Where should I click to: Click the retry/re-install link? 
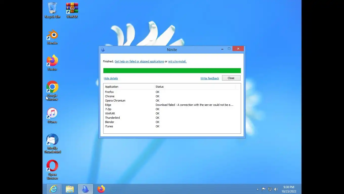(x=177, y=61)
